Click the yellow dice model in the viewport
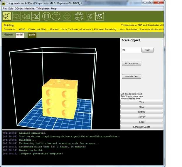 (60, 99)
